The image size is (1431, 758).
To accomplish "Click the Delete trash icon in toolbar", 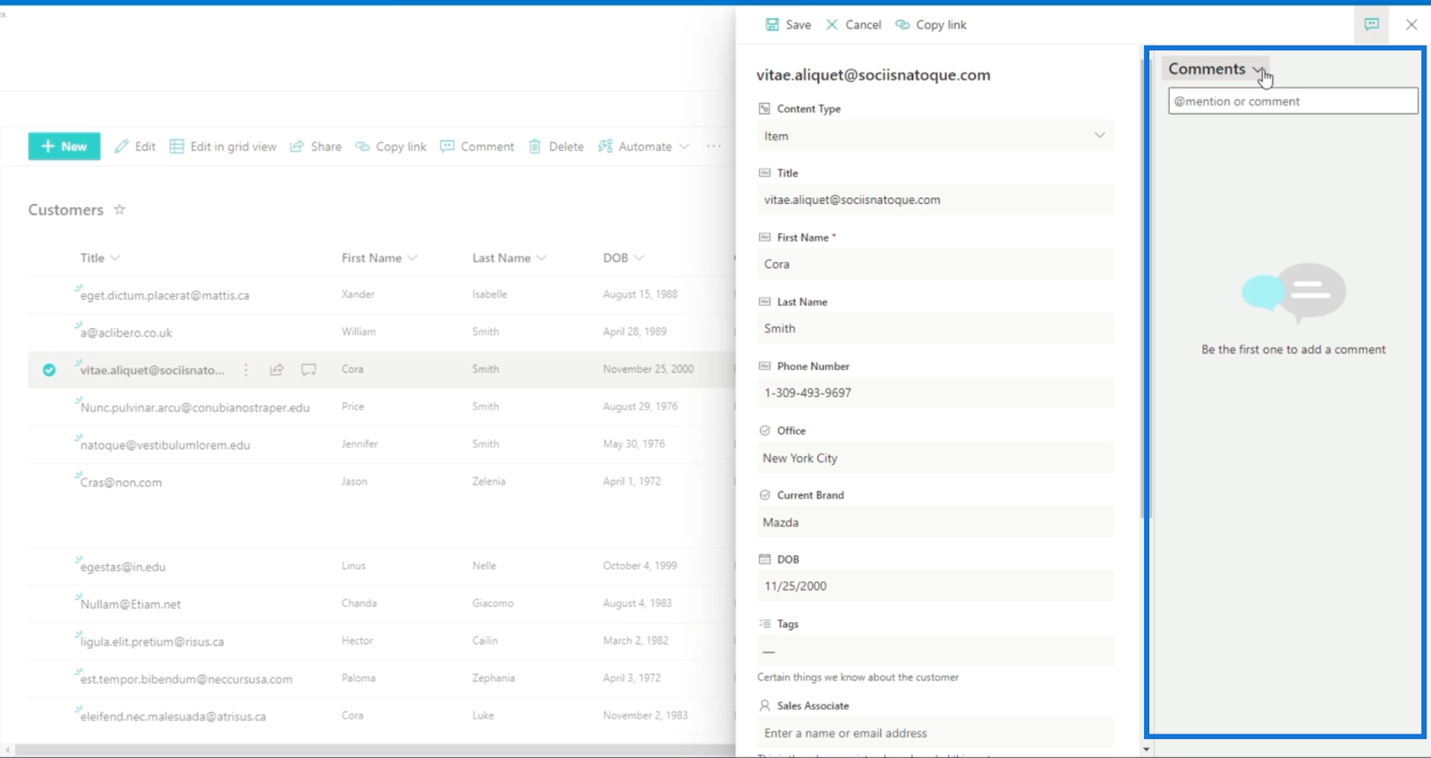I will coord(535,147).
